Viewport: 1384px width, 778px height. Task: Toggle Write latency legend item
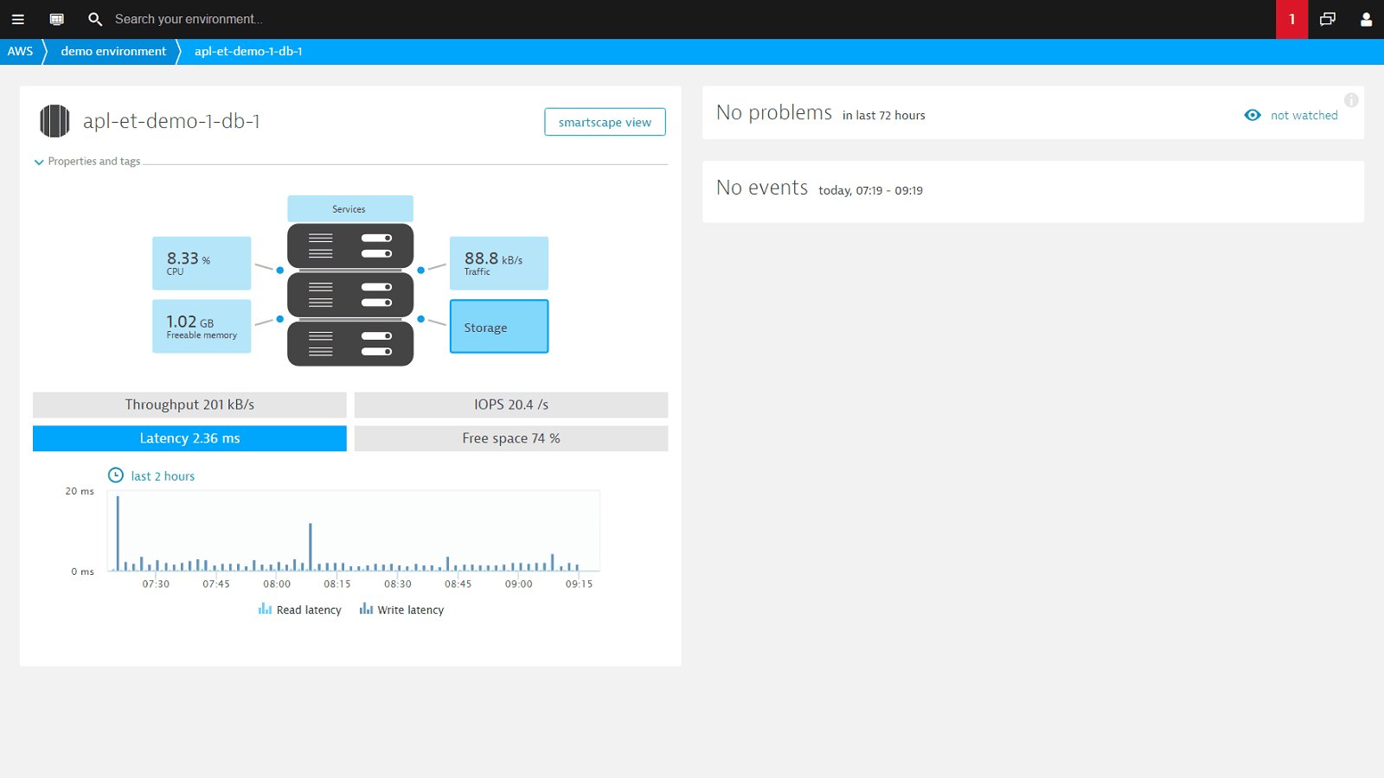(x=401, y=609)
